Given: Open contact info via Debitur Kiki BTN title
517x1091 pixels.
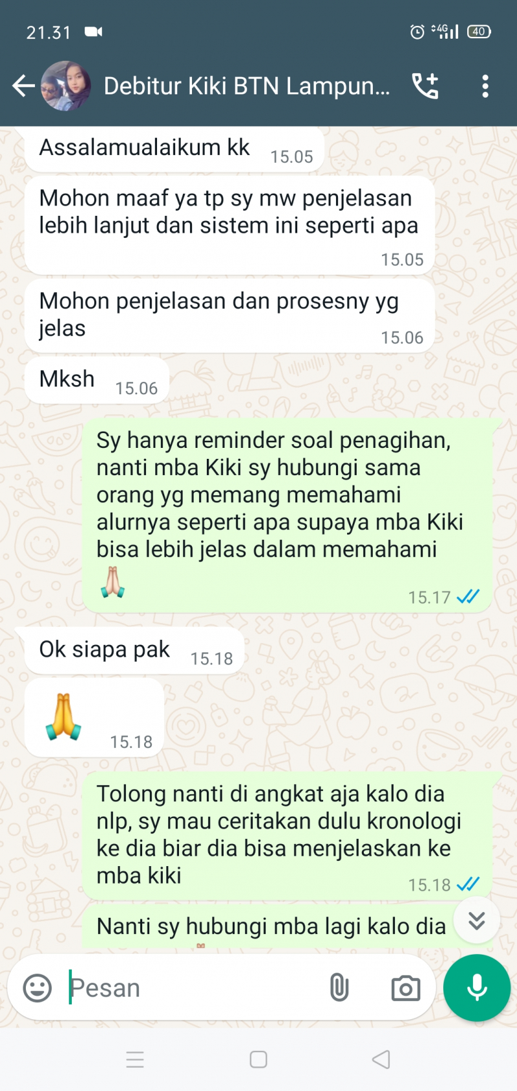Looking at the screenshot, I should coord(247,86).
